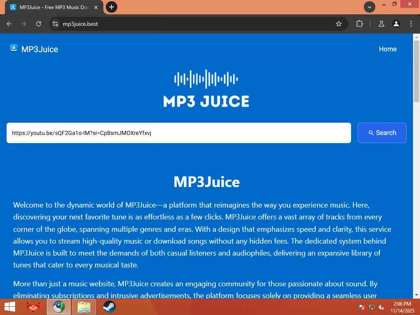
Task: Click the muted volume tray icon
Action: [381, 307]
